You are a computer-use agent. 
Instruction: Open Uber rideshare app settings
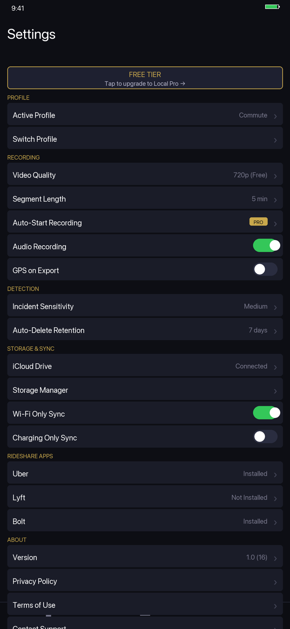click(x=145, y=474)
